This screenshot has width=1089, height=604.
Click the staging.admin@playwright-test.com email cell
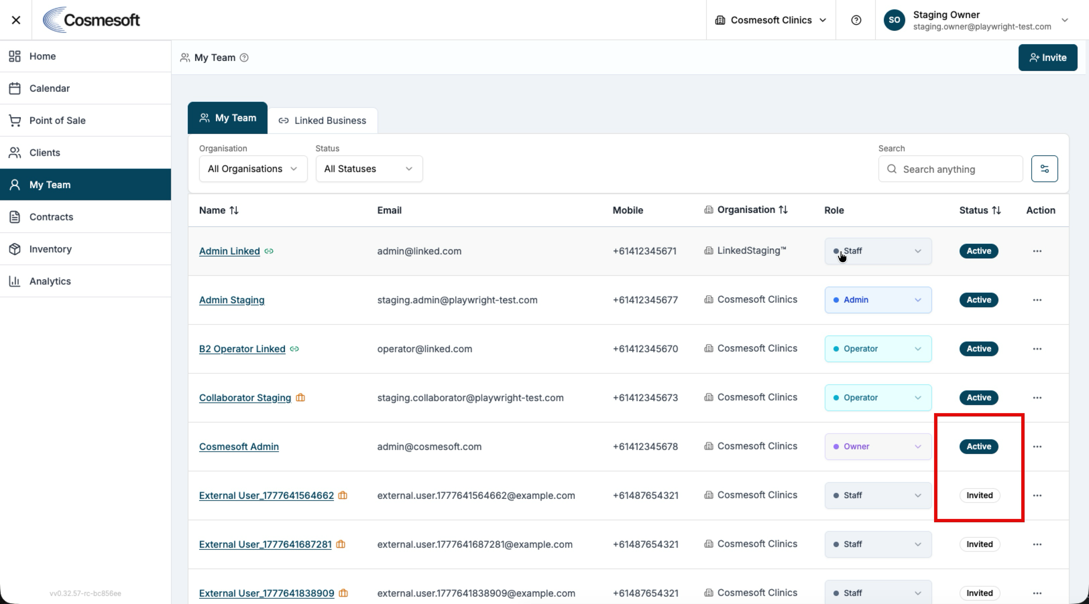pyautogui.click(x=457, y=300)
